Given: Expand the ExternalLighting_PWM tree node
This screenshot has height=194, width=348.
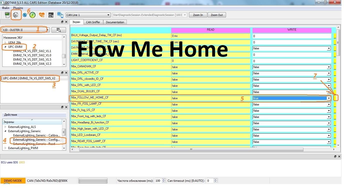Looking at the screenshot, I should [5, 148].
